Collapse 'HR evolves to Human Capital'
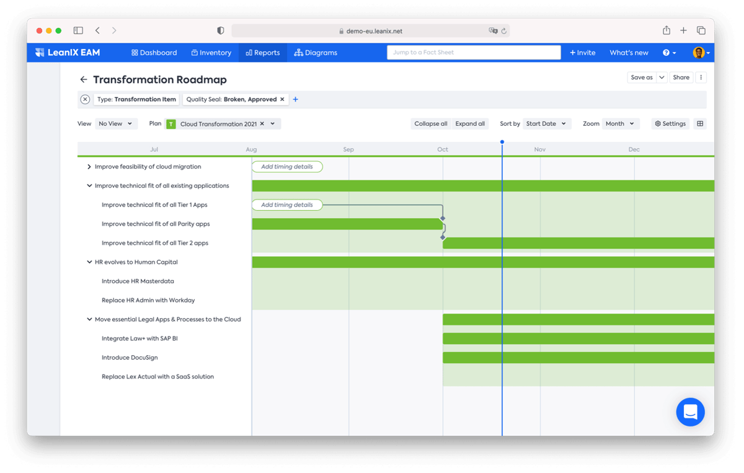744x473 pixels. [x=89, y=262]
